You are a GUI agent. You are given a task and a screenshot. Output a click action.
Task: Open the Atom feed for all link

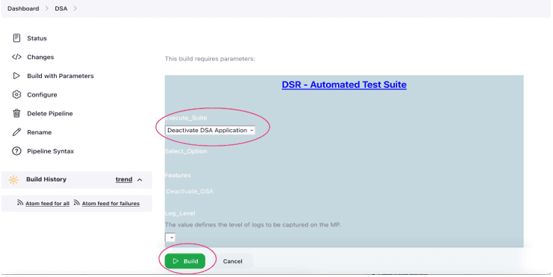point(47,203)
